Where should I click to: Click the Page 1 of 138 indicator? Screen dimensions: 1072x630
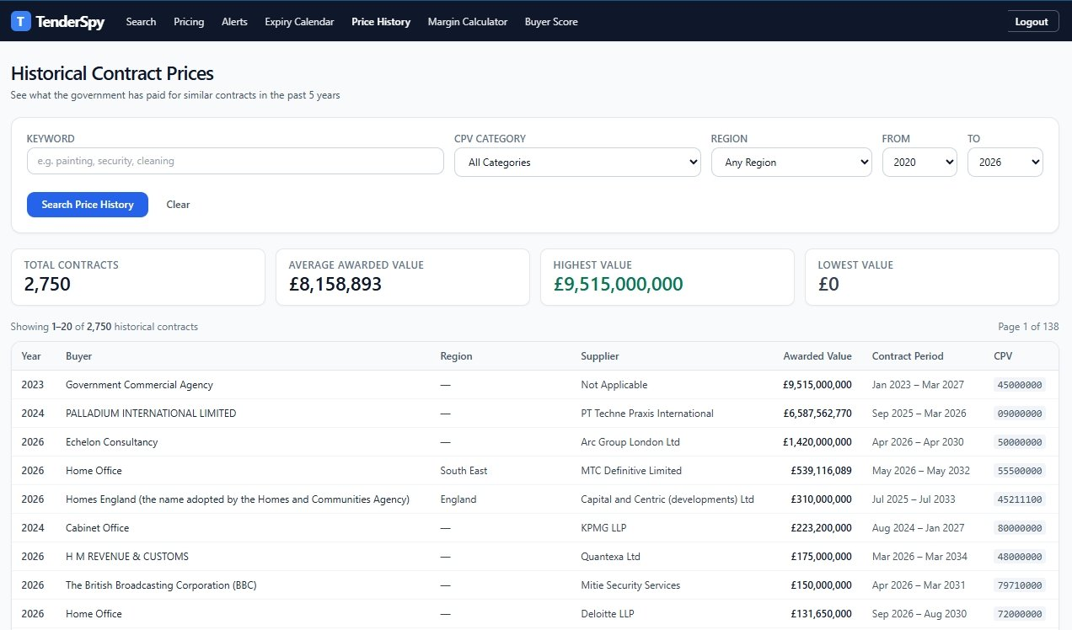coord(1028,327)
